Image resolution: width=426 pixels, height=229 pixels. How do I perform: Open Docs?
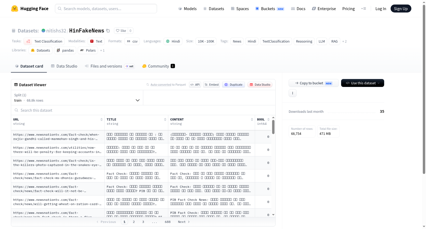coord(298,9)
